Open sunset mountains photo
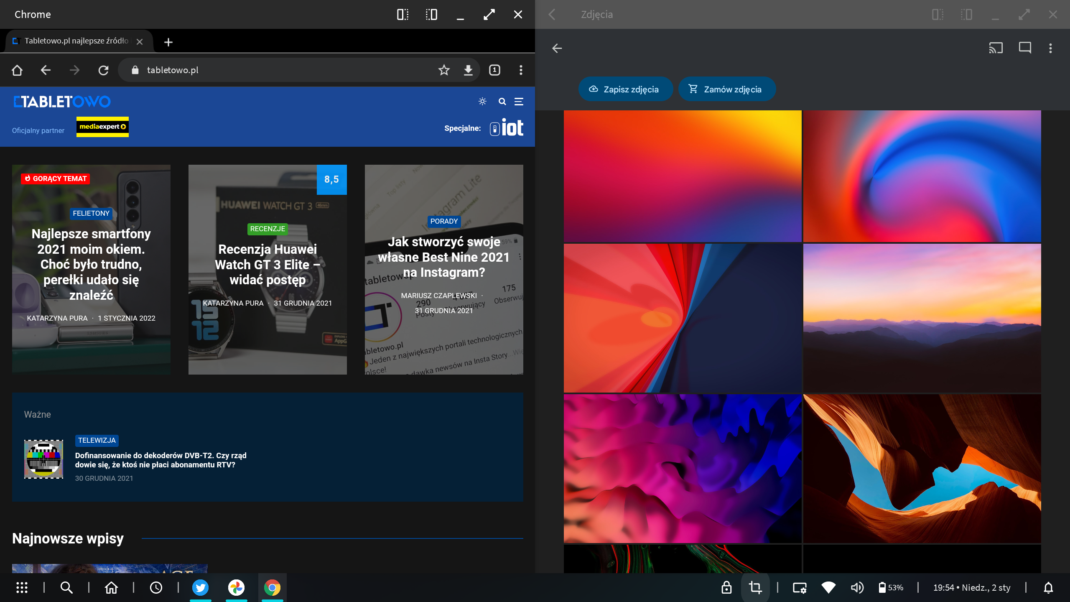Image resolution: width=1070 pixels, height=602 pixels. click(x=922, y=318)
